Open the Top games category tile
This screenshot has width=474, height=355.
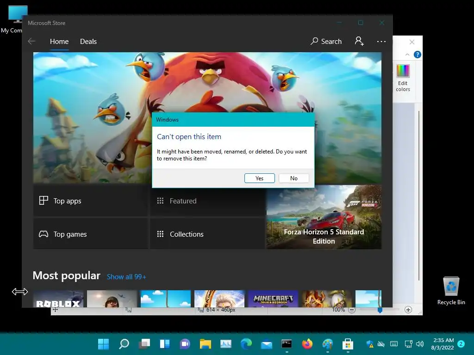90,234
